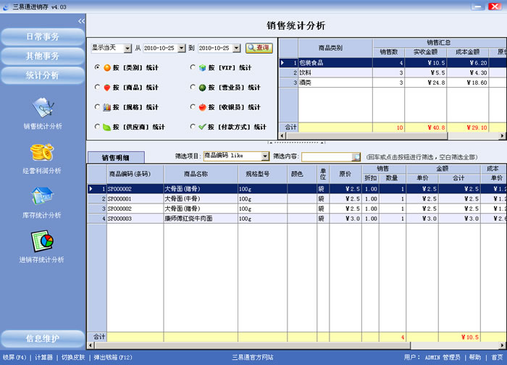
Task: Click the ￥40.8 total in the summary table
Action: pyautogui.click(x=426, y=127)
